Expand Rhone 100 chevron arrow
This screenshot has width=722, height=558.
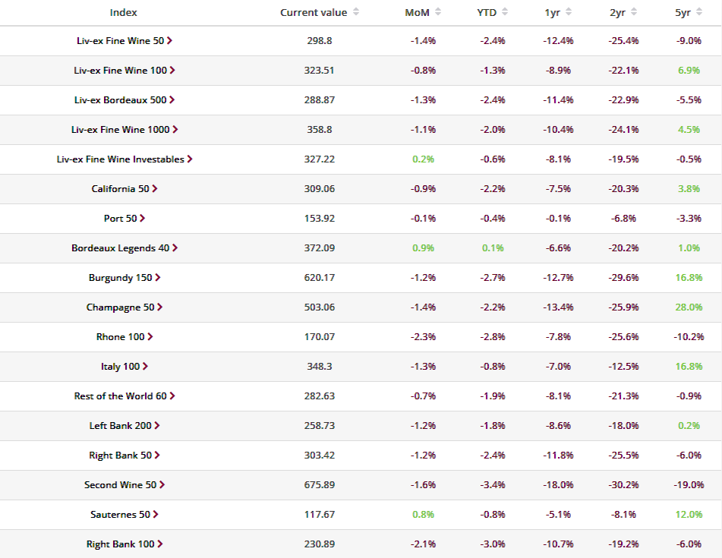click(150, 336)
